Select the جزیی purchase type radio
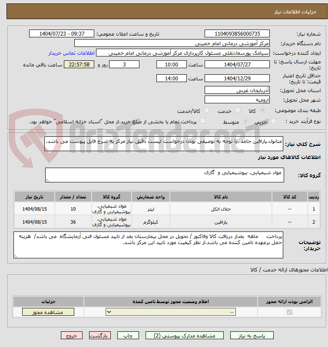 273,121
